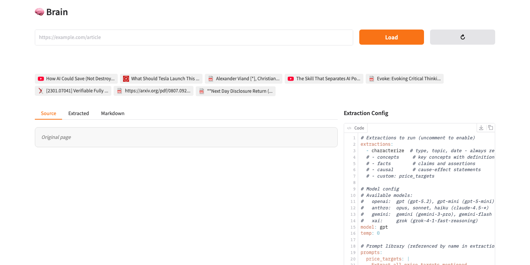Click YouTube icon on 'How AI Could Save' chip
This screenshot has height=265, width=530.
pyautogui.click(x=41, y=79)
